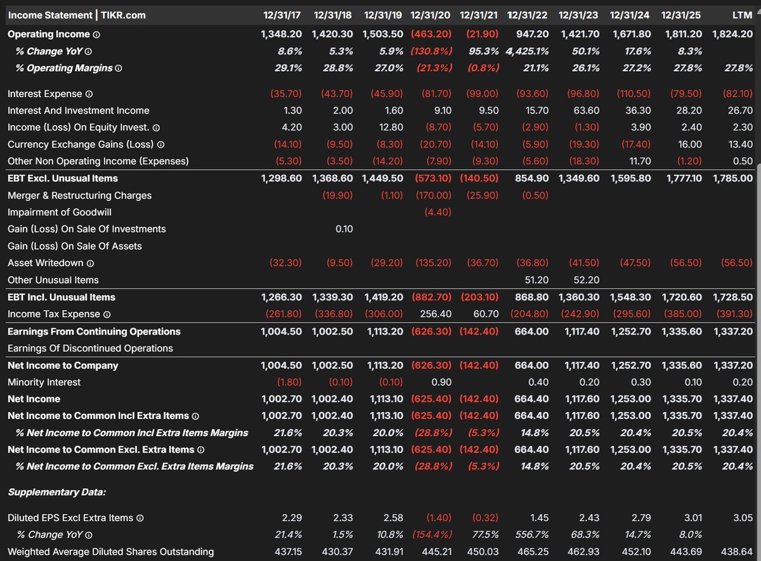Select the 12/31/22 column header
761x561 pixels.
tap(528, 15)
